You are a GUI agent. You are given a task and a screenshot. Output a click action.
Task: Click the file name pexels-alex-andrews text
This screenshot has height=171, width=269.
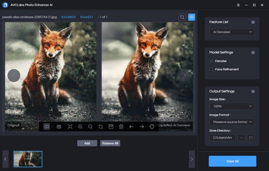30,17
